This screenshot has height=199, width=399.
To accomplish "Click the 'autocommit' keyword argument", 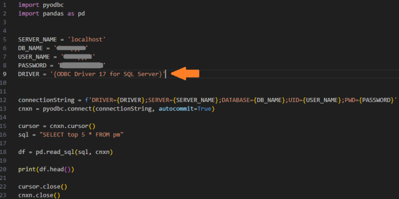I will [x=176, y=109].
